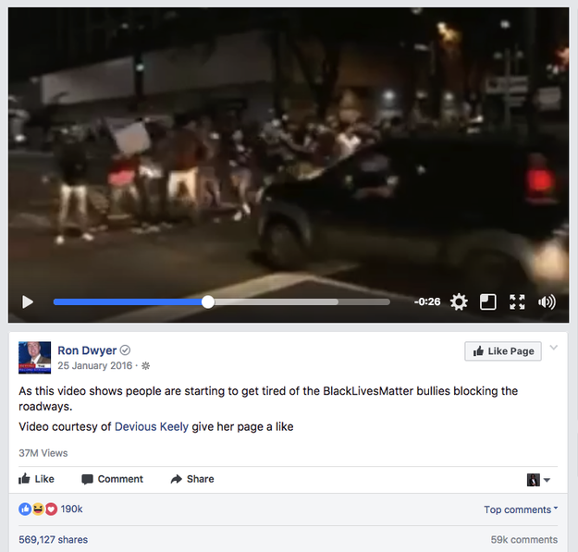This screenshot has height=552, width=578.
Task: Click the video progress scrubber handle
Action: (208, 301)
